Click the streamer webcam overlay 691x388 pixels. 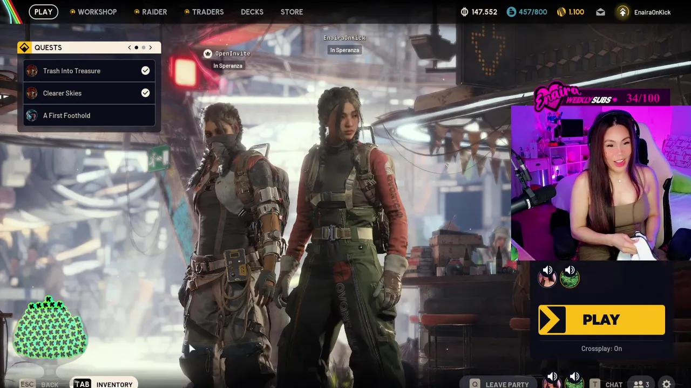coord(601,183)
